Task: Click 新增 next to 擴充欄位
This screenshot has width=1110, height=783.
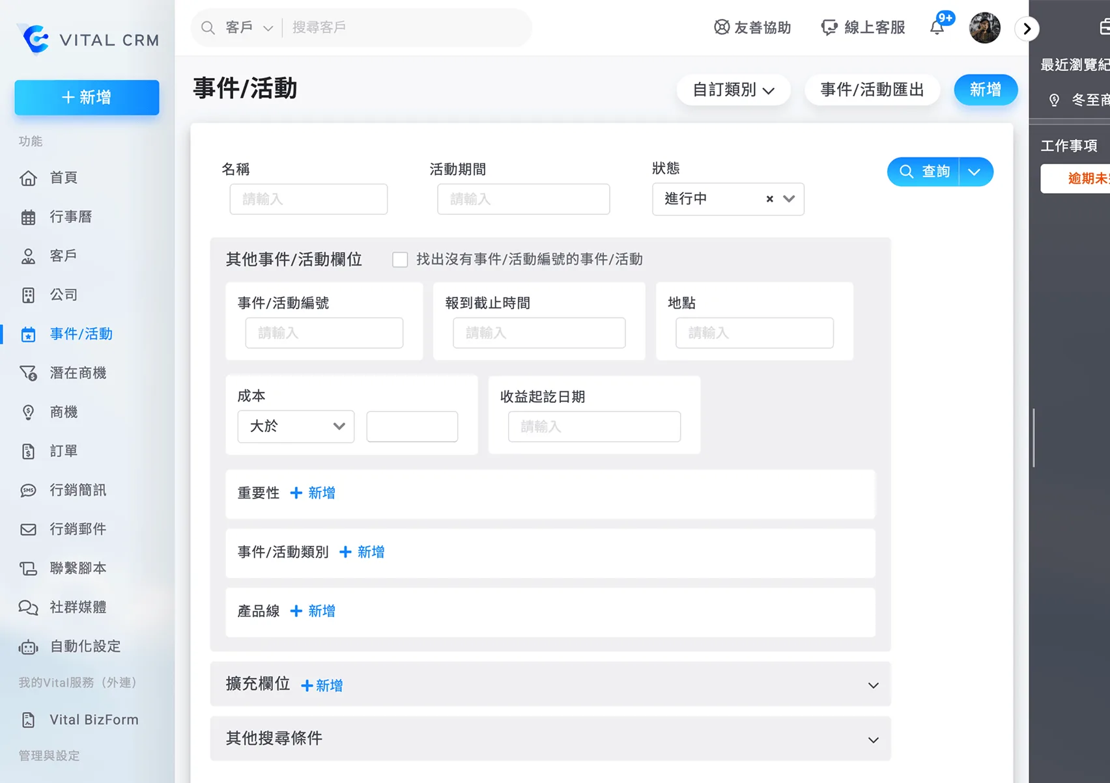Action: click(322, 685)
